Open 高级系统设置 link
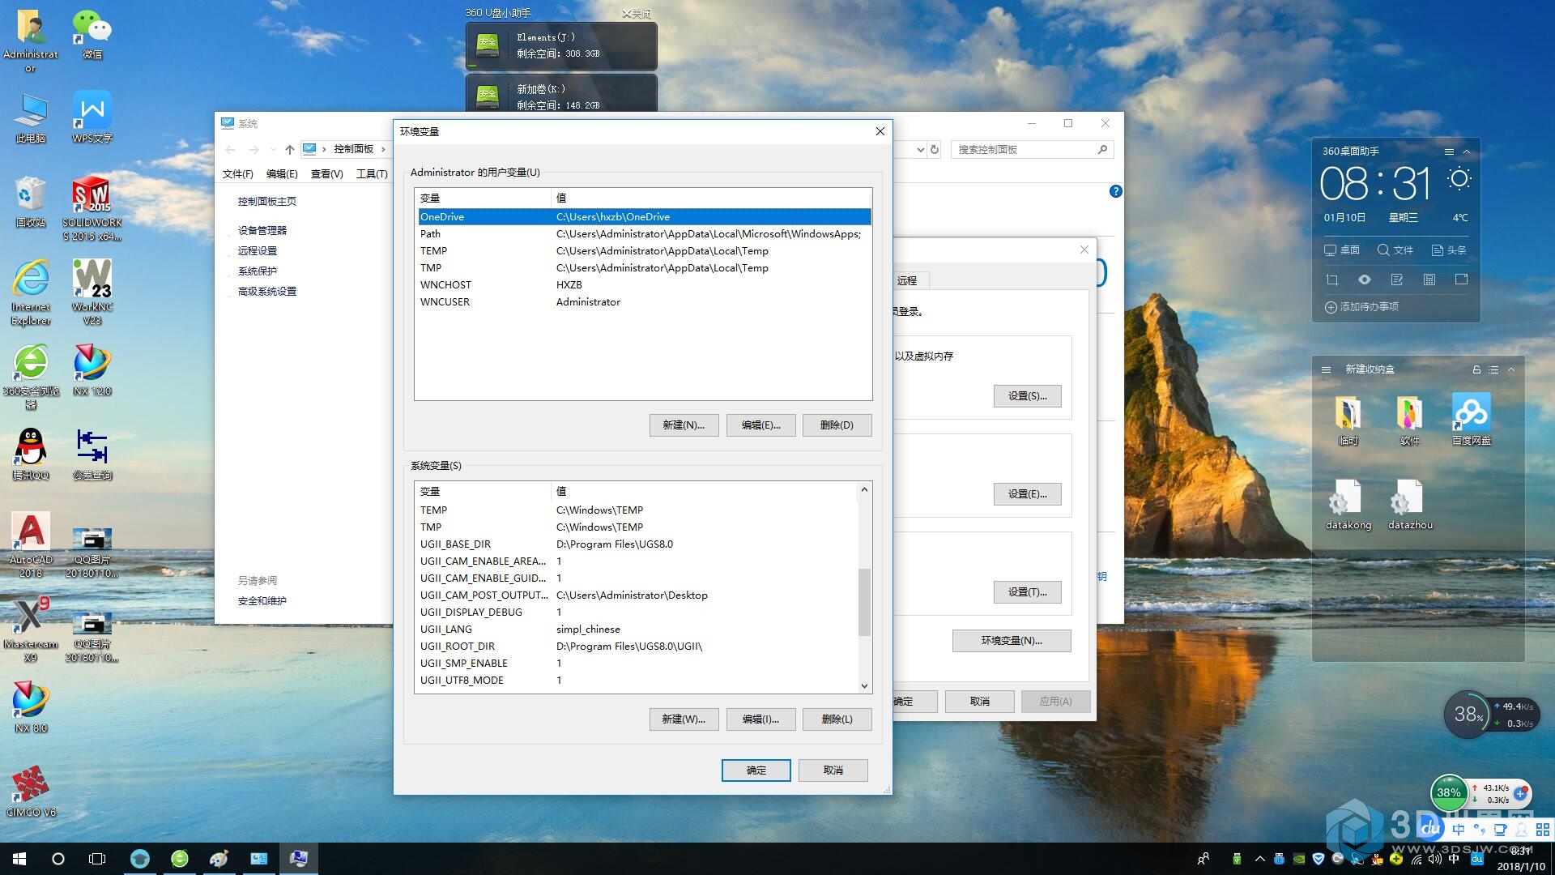 (x=267, y=292)
